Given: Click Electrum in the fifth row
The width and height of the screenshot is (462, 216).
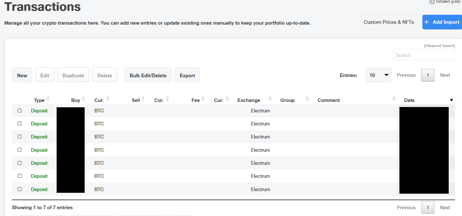Looking at the screenshot, I should click(x=260, y=163).
